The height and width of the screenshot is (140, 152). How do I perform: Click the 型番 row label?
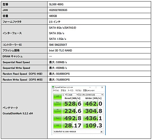click(x=5, y=4)
